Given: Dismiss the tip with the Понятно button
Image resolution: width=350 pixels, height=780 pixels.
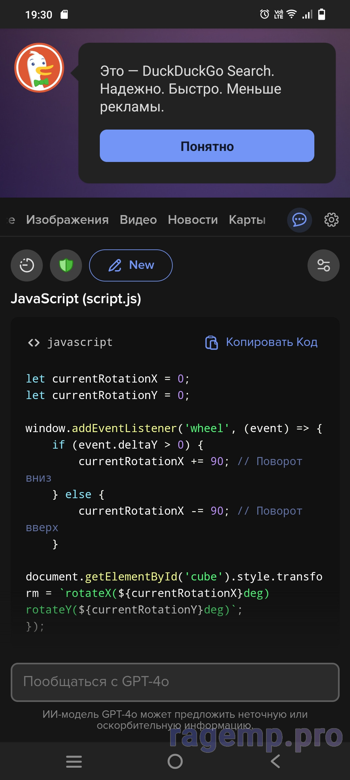Looking at the screenshot, I should [207, 146].
